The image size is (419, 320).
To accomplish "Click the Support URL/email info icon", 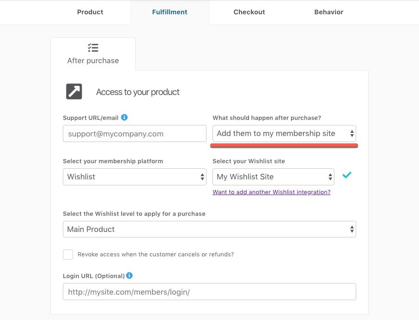I will pyautogui.click(x=124, y=117).
